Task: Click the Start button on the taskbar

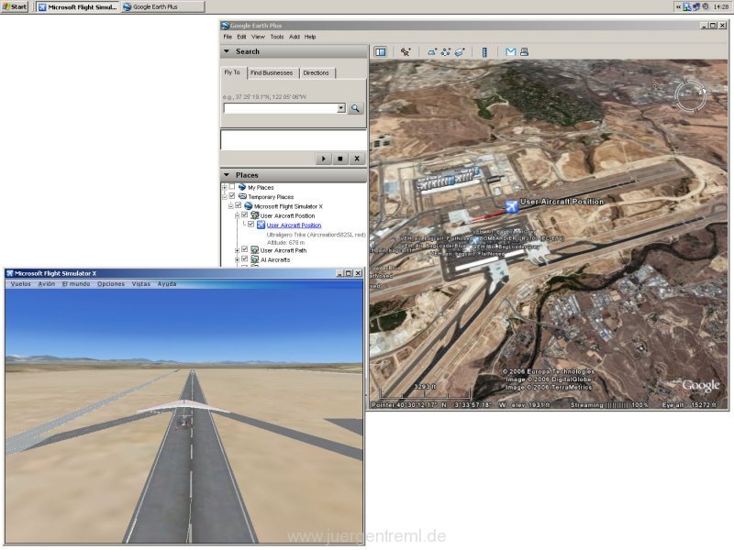Action: pyautogui.click(x=15, y=6)
